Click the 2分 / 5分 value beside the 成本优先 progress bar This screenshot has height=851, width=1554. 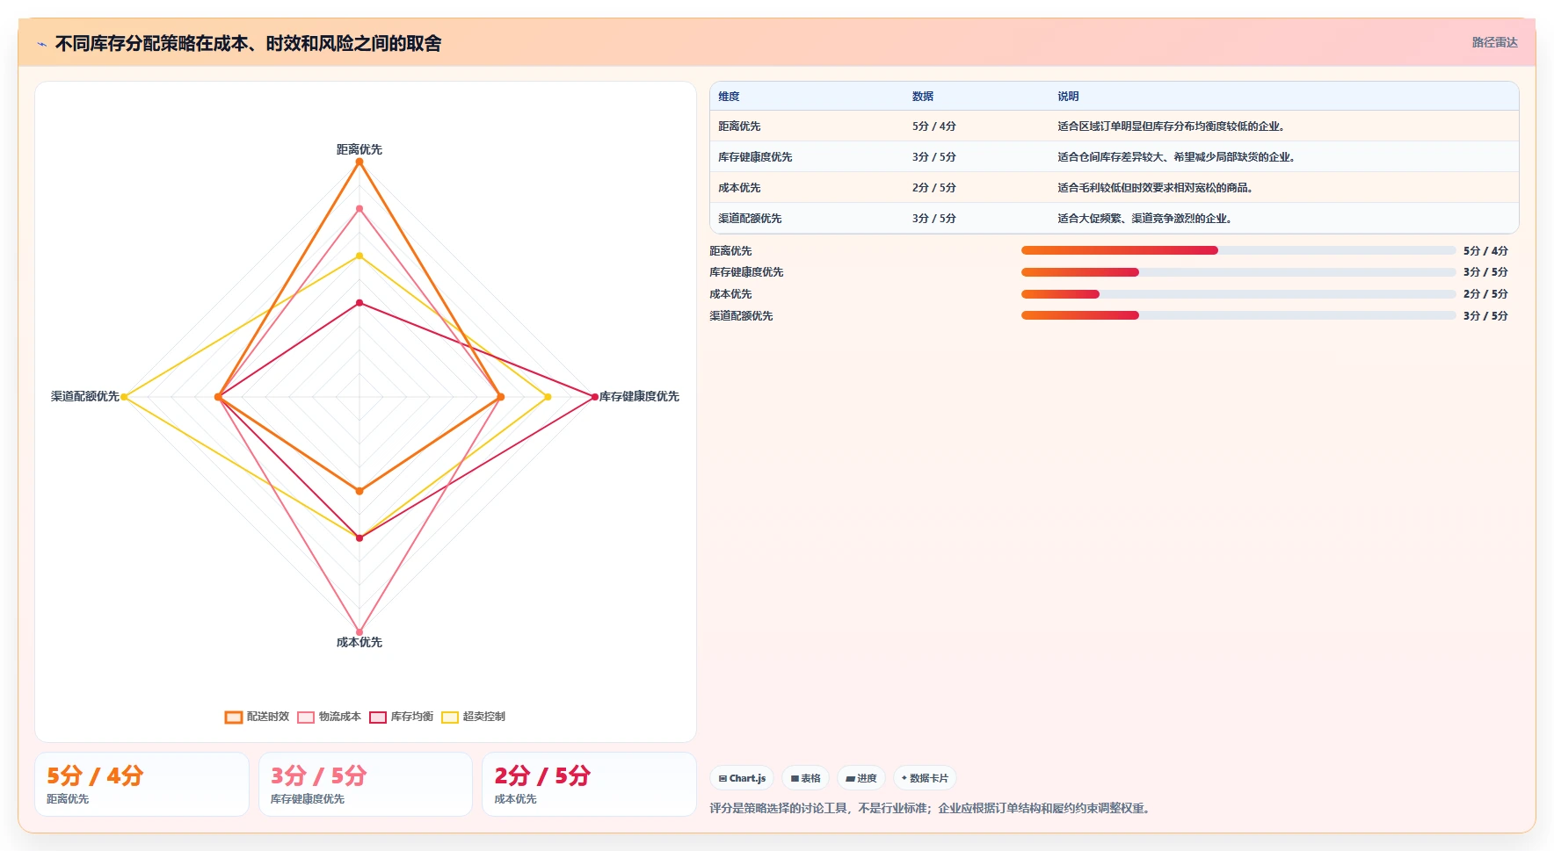tap(1485, 294)
